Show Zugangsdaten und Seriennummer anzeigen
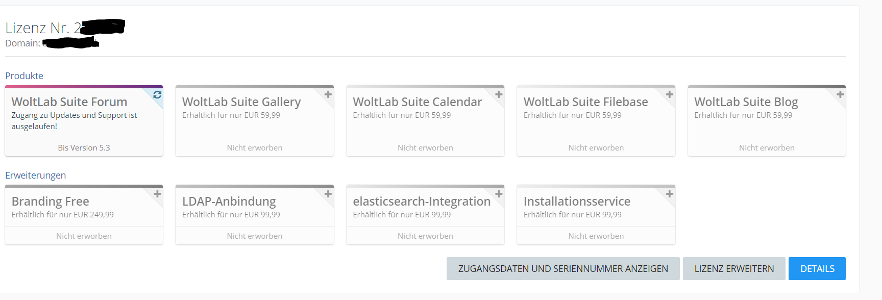This screenshot has width=882, height=300. point(563,269)
